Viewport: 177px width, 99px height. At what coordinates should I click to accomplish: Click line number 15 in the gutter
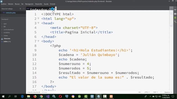coord(34,77)
